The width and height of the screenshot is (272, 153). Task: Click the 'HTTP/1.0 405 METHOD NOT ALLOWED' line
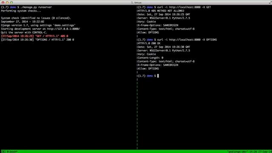pyautogui.click(x=161, y=11)
